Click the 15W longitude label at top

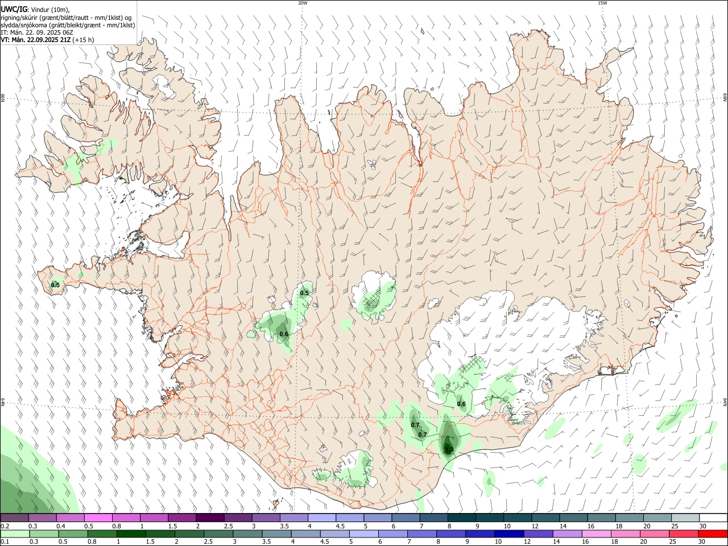coord(602,3)
